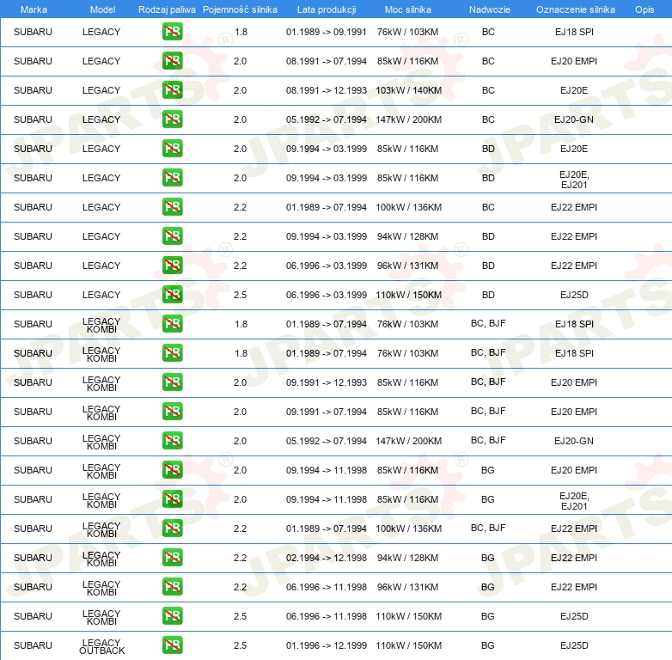The height and width of the screenshot is (660, 672).
Task: Click the 'Lata produkcji' column header
Action: point(327,9)
